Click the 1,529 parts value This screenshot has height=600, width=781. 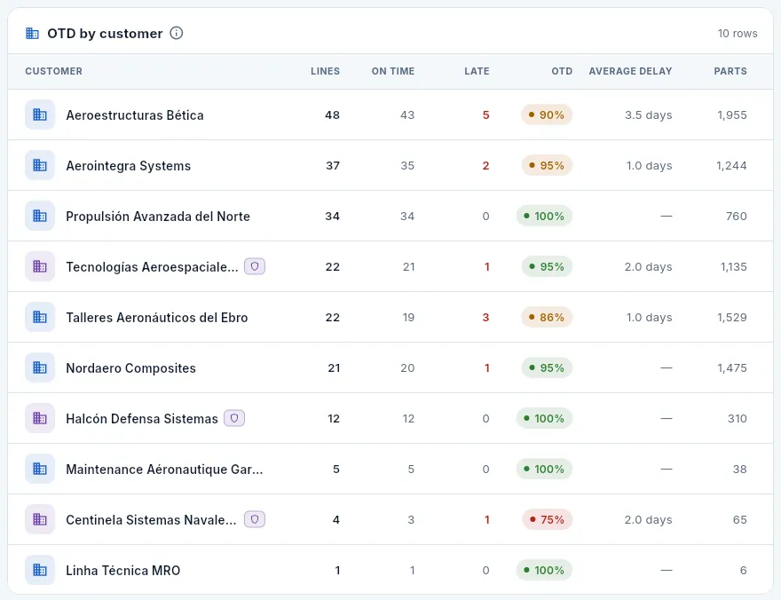731,317
